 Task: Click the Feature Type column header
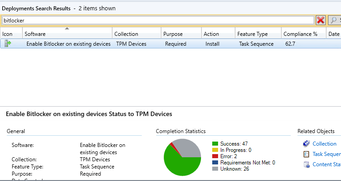click(252, 34)
